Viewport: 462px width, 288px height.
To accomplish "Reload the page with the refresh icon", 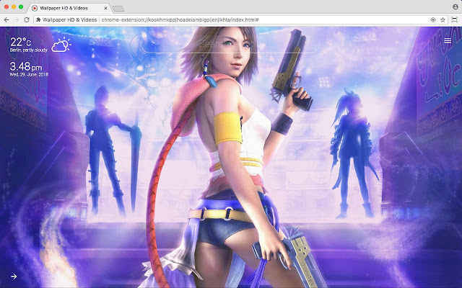I will tap(27, 19).
